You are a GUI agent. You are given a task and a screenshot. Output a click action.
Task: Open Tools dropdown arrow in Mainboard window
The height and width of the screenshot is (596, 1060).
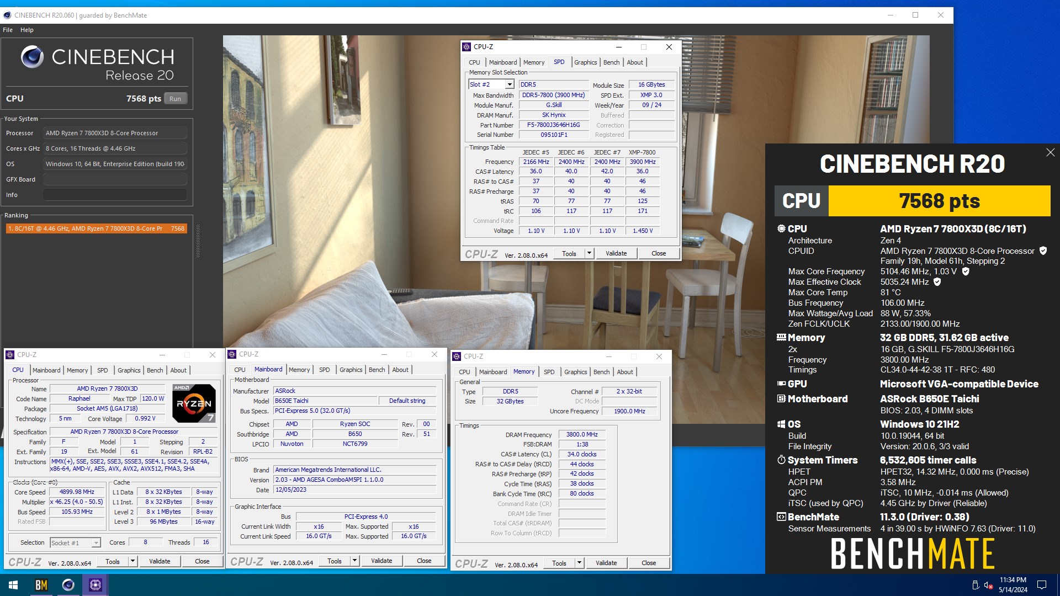(354, 561)
